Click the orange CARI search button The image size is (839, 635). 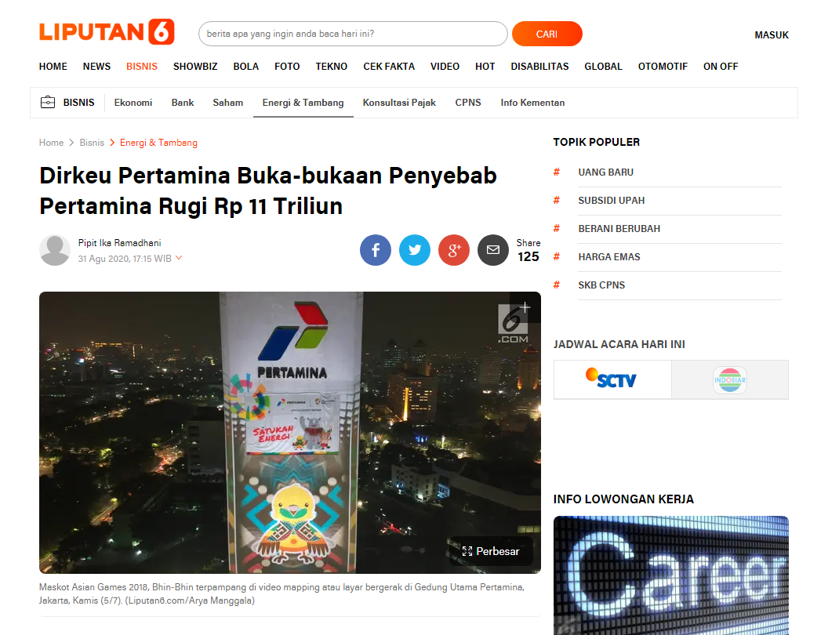tap(547, 34)
